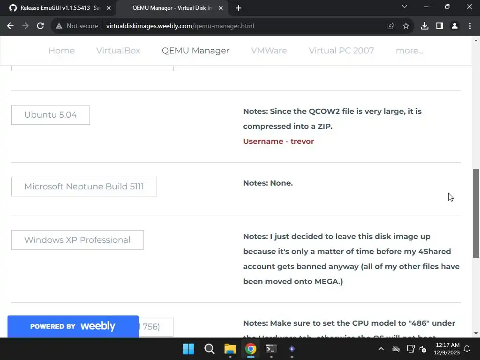Screen dimensions: 480x360
Task: Bookmark this page with the star
Action: [x=406, y=26]
